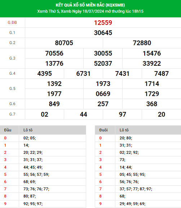The width and height of the screenshot is (181, 208).
Task: Click the lô tô entry '92; 95; 97;'
Action: (33, 204)
